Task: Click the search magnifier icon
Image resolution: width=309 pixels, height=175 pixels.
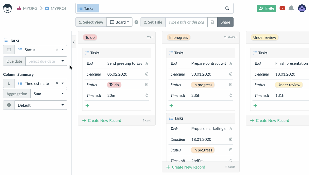Action: [227, 8]
